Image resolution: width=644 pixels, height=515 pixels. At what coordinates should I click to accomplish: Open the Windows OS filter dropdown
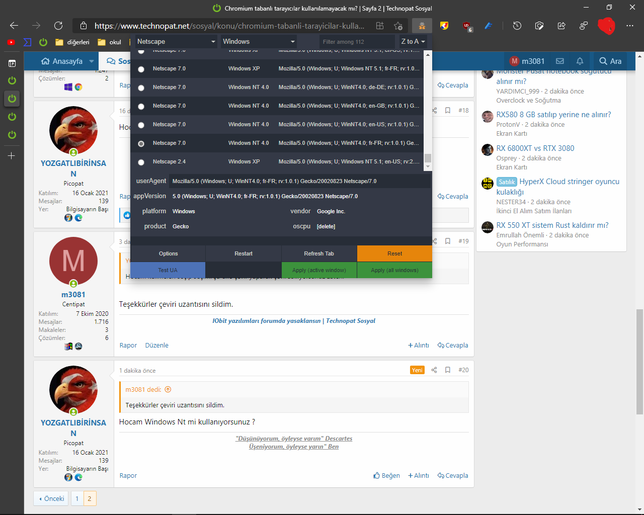pyautogui.click(x=259, y=42)
